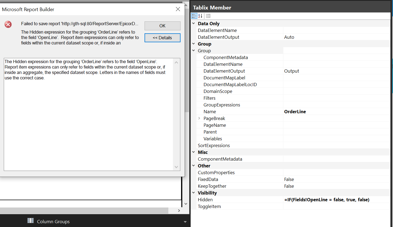Screen dimensions: 393x227
Task: Select the DomainScope property row
Action: pos(294,91)
